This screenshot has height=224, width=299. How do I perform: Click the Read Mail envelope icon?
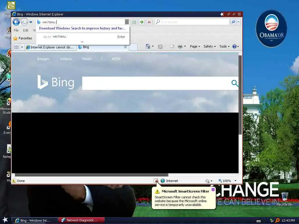coord(172,46)
